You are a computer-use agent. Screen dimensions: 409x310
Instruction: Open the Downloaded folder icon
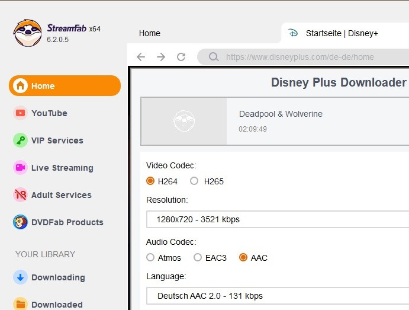tap(21, 304)
